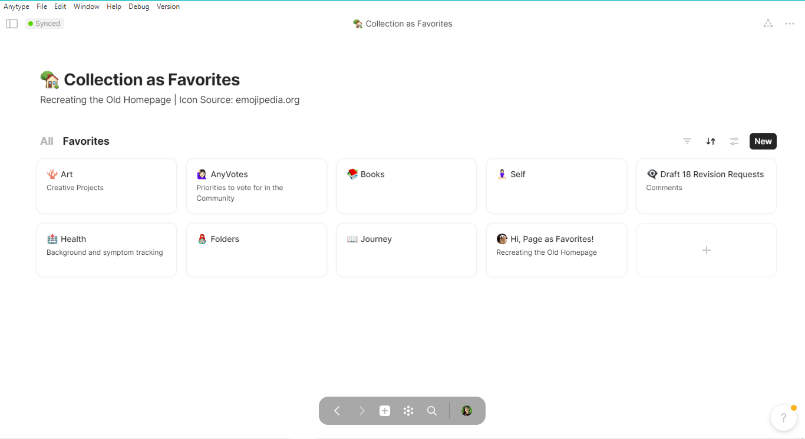Select the Favorites view tab
The image size is (805, 439).
pyautogui.click(x=86, y=141)
